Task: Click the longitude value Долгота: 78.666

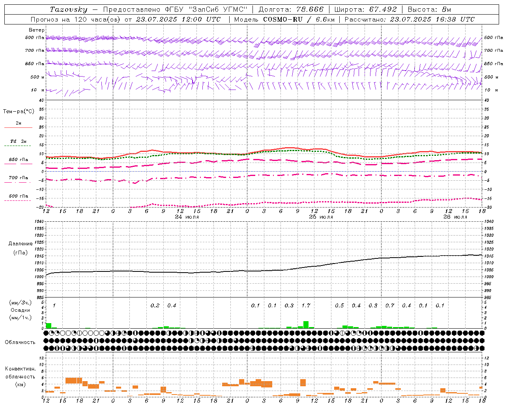Action: coord(291,9)
